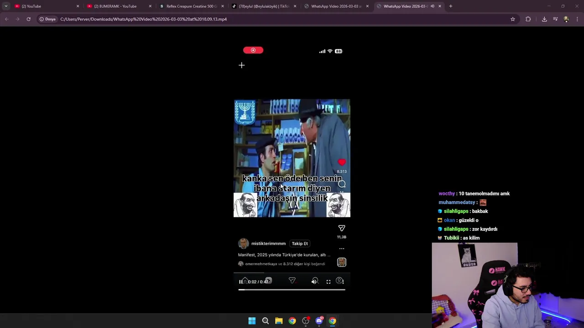The height and width of the screenshot is (328, 584).
Task: Close the active WhatsApp Video tab
Action: tap(440, 6)
